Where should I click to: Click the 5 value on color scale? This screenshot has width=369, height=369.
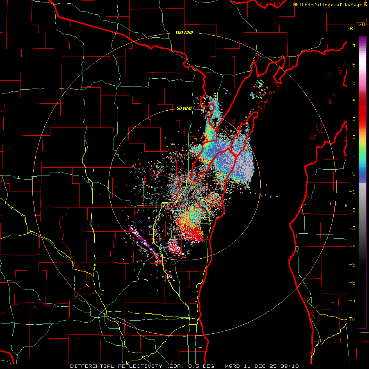(x=354, y=82)
